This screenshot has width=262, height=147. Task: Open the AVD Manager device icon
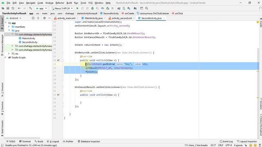click(124, 8)
